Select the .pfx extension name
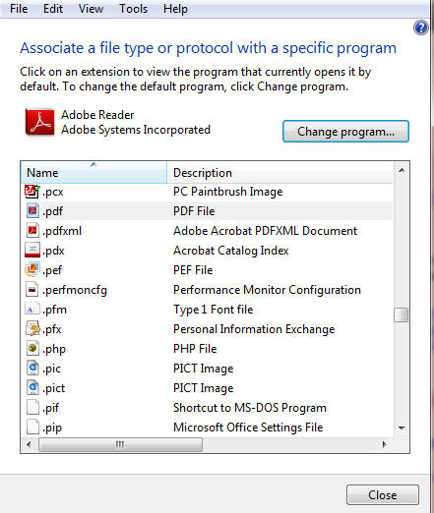434x513 pixels. click(52, 329)
